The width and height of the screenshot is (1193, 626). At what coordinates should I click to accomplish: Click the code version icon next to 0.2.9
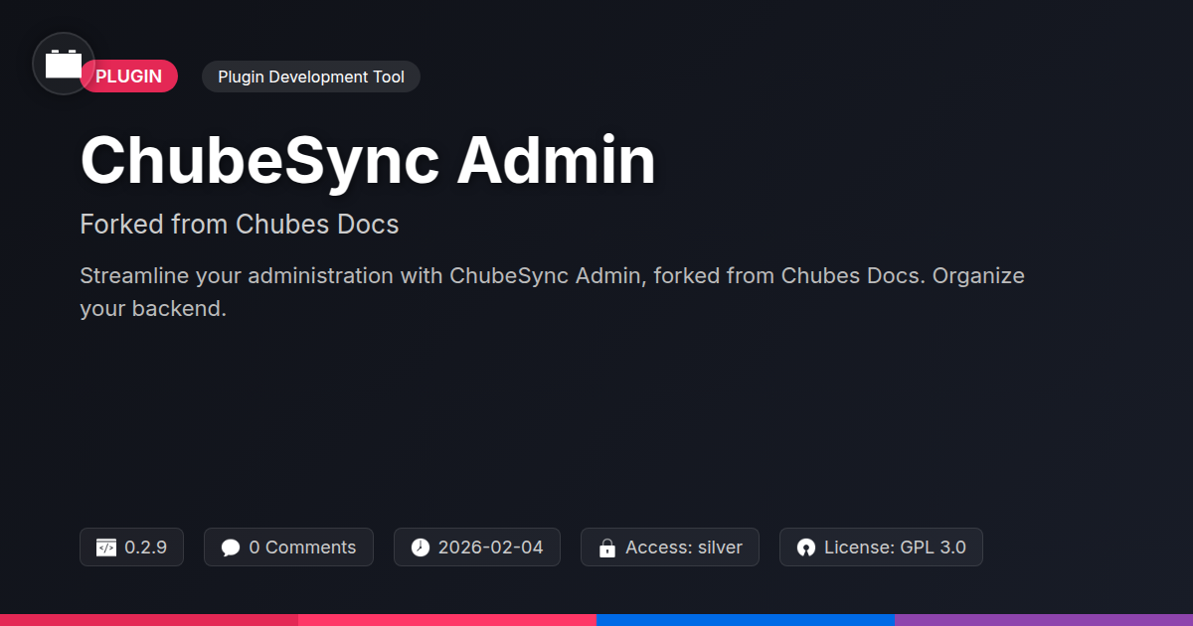[106, 548]
